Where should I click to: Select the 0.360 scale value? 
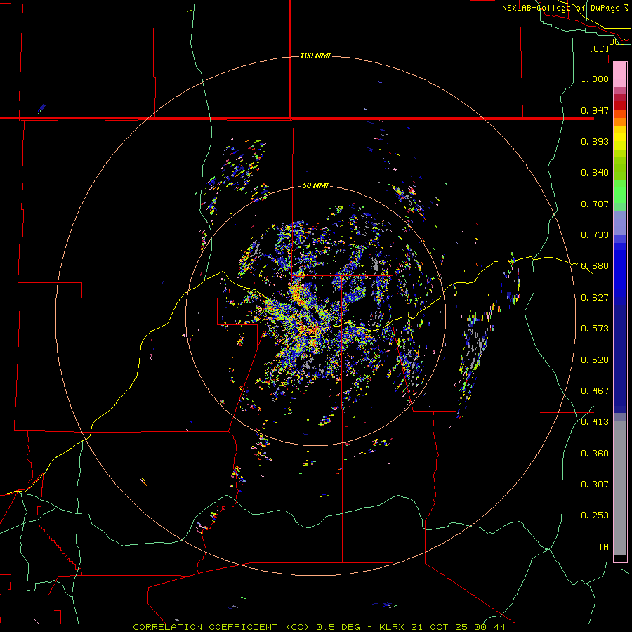(x=595, y=454)
